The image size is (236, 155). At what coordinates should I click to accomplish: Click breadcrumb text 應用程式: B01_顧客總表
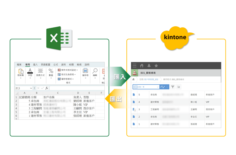pyautogui.click(x=174, y=79)
